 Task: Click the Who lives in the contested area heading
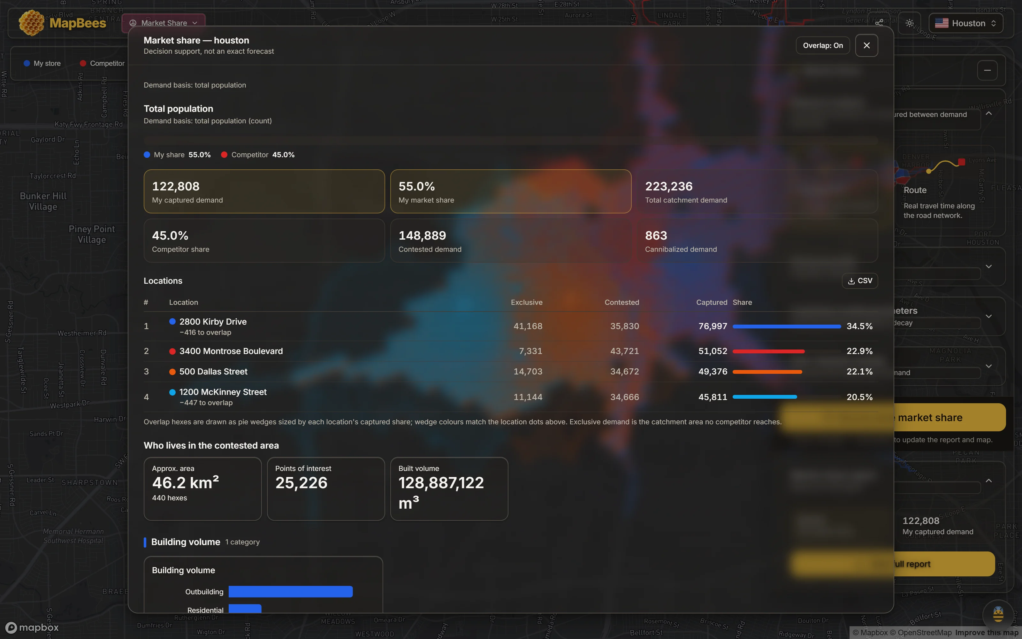(211, 445)
